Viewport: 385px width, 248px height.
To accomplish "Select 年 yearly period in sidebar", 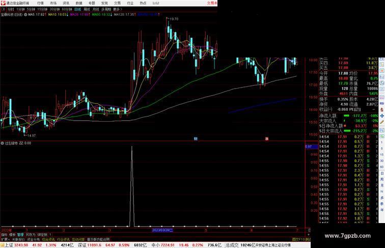I will pyautogui.click(x=382, y=210).
